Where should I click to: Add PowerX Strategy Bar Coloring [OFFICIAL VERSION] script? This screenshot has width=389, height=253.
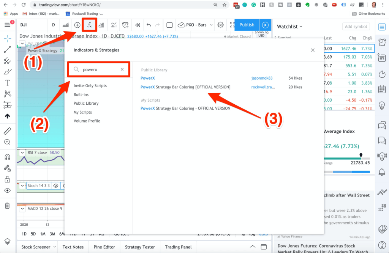[185, 87]
